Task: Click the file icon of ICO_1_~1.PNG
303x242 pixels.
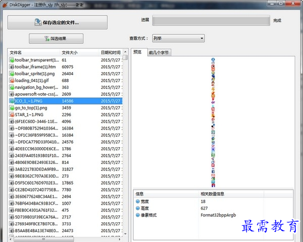Action: pyautogui.click(x=12, y=101)
